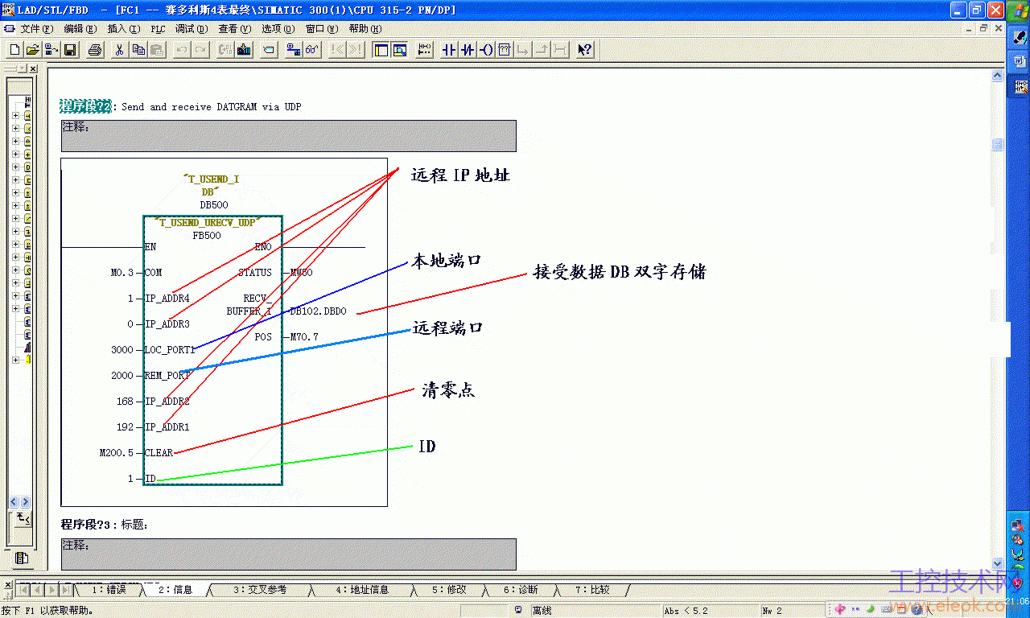Click the context help arrow icon
1030x618 pixels.
pos(585,50)
